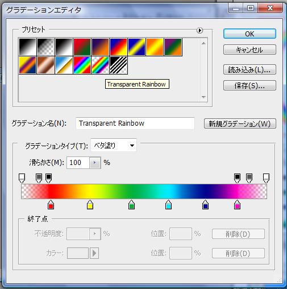Click the 新規グラデーション(W) button
Viewport: 287px width, 289px height.
(240, 123)
